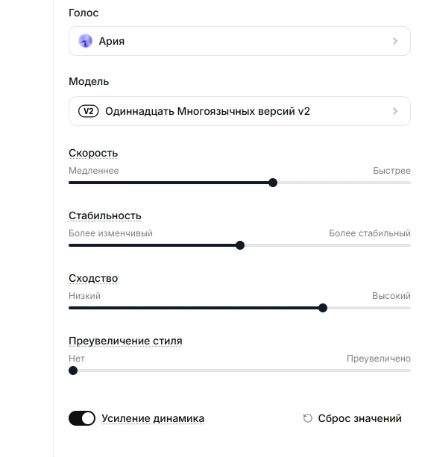Click the Стабильность underlined label
This screenshot has height=457, width=425.
point(105,215)
